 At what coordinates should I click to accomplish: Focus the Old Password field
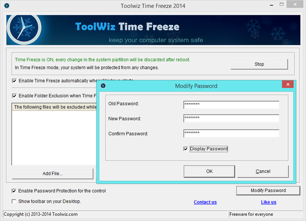231,105
